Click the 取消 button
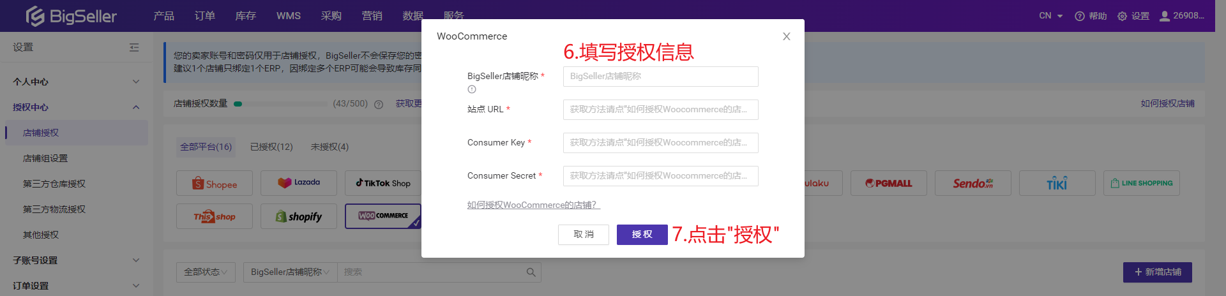Image resolution: width=1226 pixels, height=296 pixels. pyautogui.click(x=584, y=235)
